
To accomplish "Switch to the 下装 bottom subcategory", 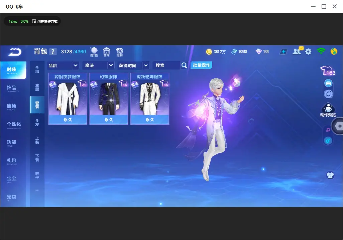I will 37,158.
